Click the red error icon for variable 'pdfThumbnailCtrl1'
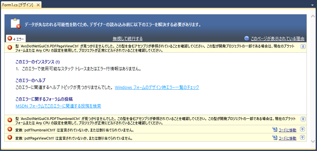The width and height of the screenshot is (317, 151). click(10, 130)
